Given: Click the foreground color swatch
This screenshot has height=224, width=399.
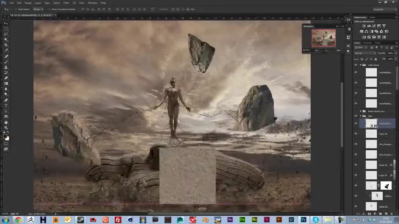Looking at the screenshot, I should point(5,137).
